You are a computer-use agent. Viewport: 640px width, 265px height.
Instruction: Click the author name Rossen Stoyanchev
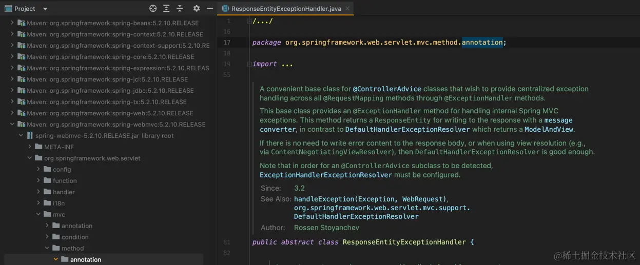click(326, 228)
